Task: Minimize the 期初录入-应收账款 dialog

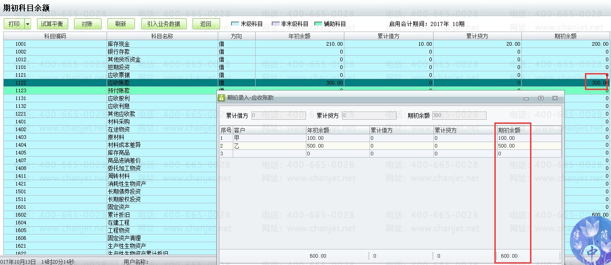Action: (x=526, y=98)
